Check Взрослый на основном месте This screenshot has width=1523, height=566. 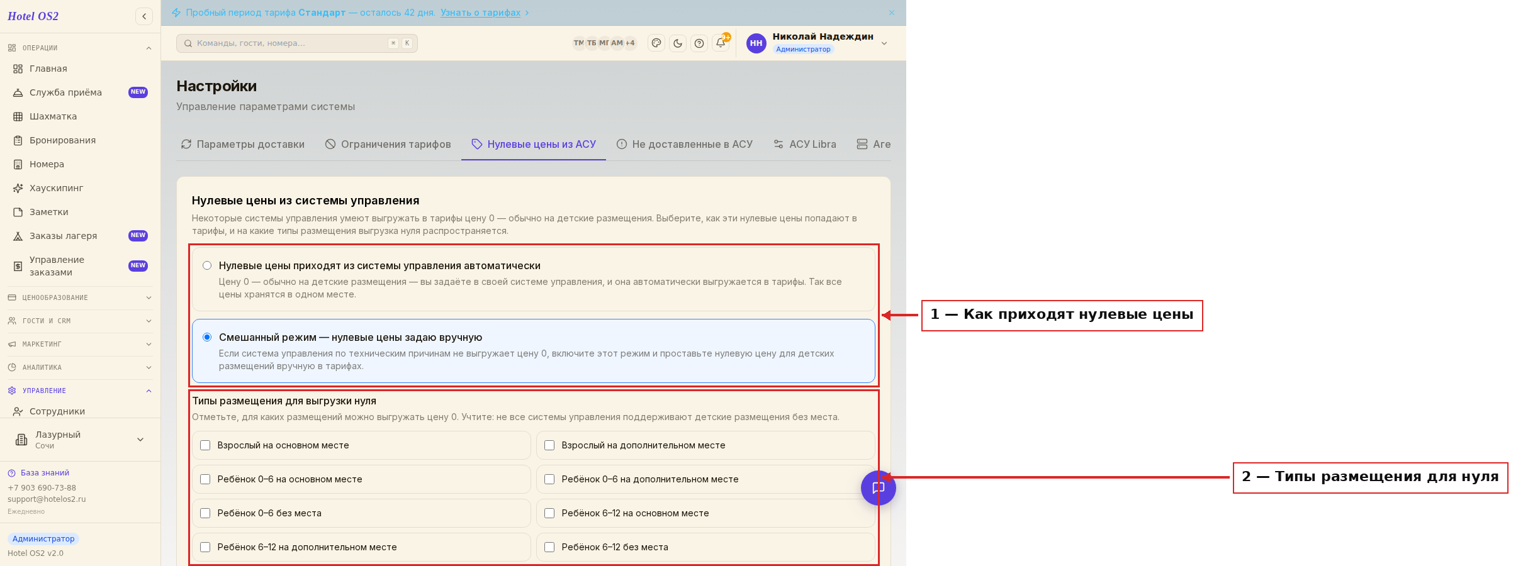pos(205,445)
